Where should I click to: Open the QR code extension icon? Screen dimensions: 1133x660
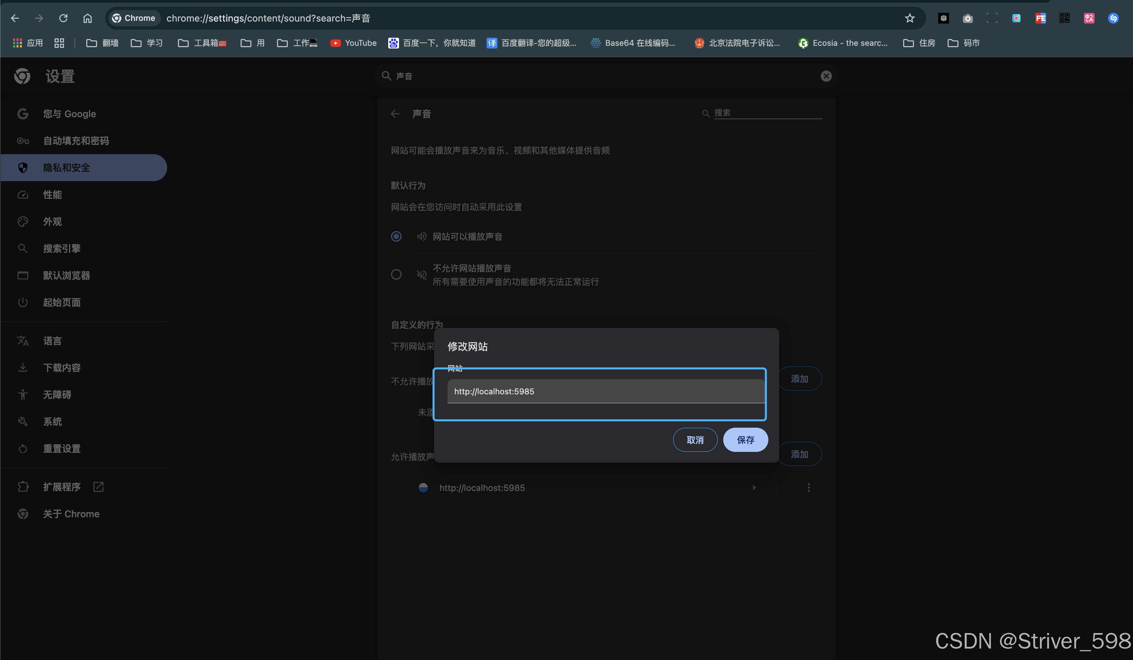coord(1064,18)
